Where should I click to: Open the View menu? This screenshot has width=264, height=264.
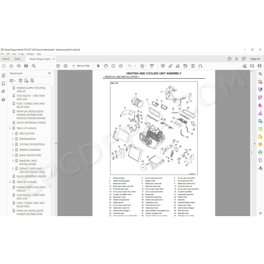[x=14, y=54]
